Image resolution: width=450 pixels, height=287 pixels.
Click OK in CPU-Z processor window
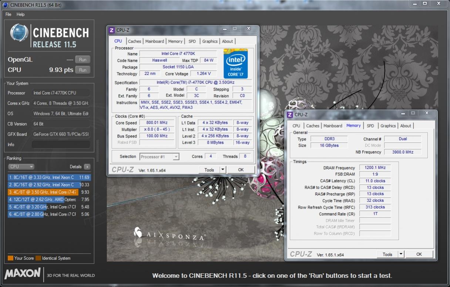click(x=241, y=170)
